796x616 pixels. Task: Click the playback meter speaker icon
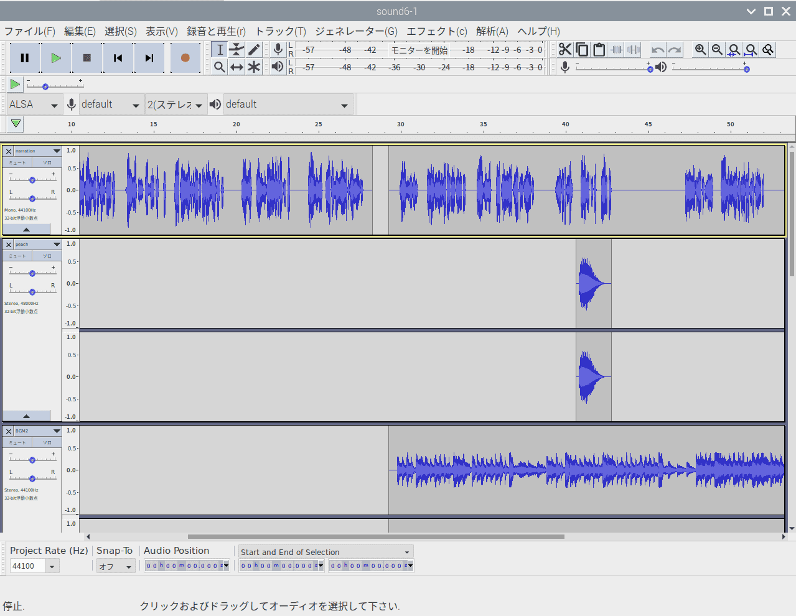278,67
